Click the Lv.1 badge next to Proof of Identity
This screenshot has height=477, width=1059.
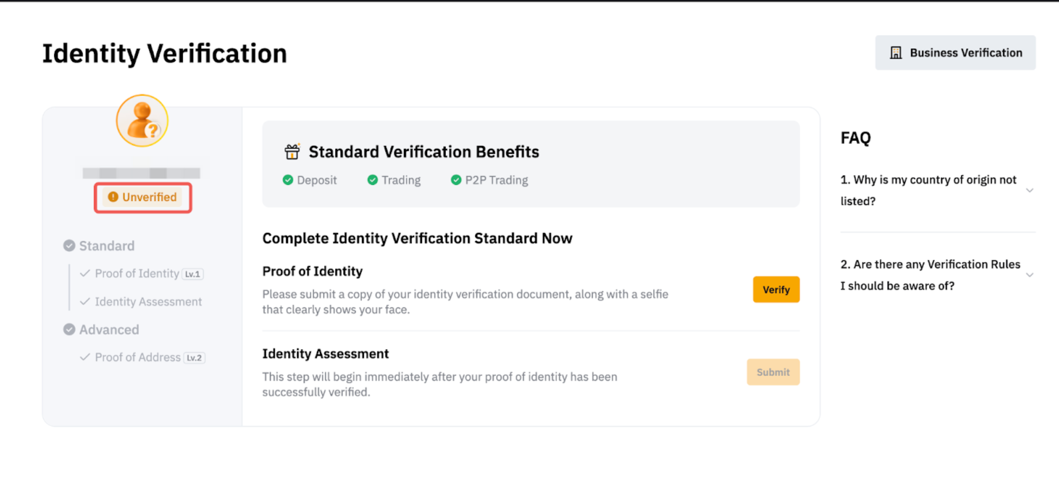coord(192,274)
